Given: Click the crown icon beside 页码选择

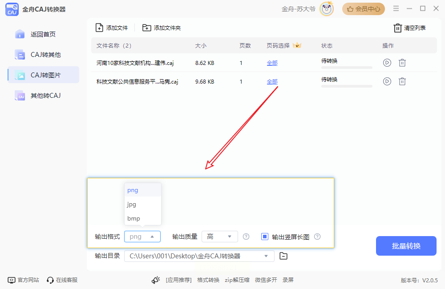Looking at the screenshot, I should click(297, 45).
